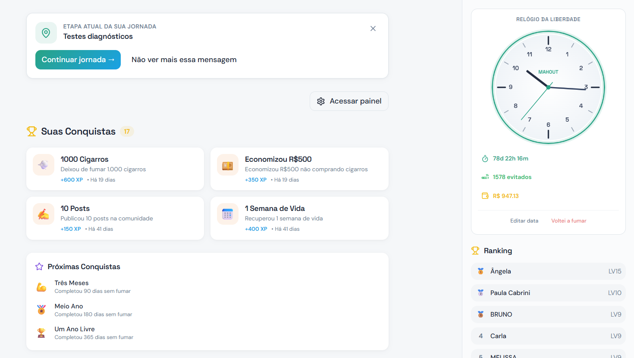Image resolution: width=634 pixels, height=358 pixels.
Task: Click the bronze medal icon beside BRUNO
Action: tap(480, 314)
